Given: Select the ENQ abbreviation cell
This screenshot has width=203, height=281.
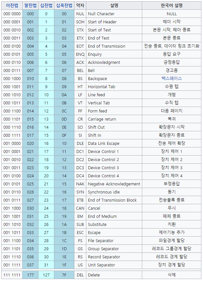Looking at the screenshot, I should tap(80, 54).
